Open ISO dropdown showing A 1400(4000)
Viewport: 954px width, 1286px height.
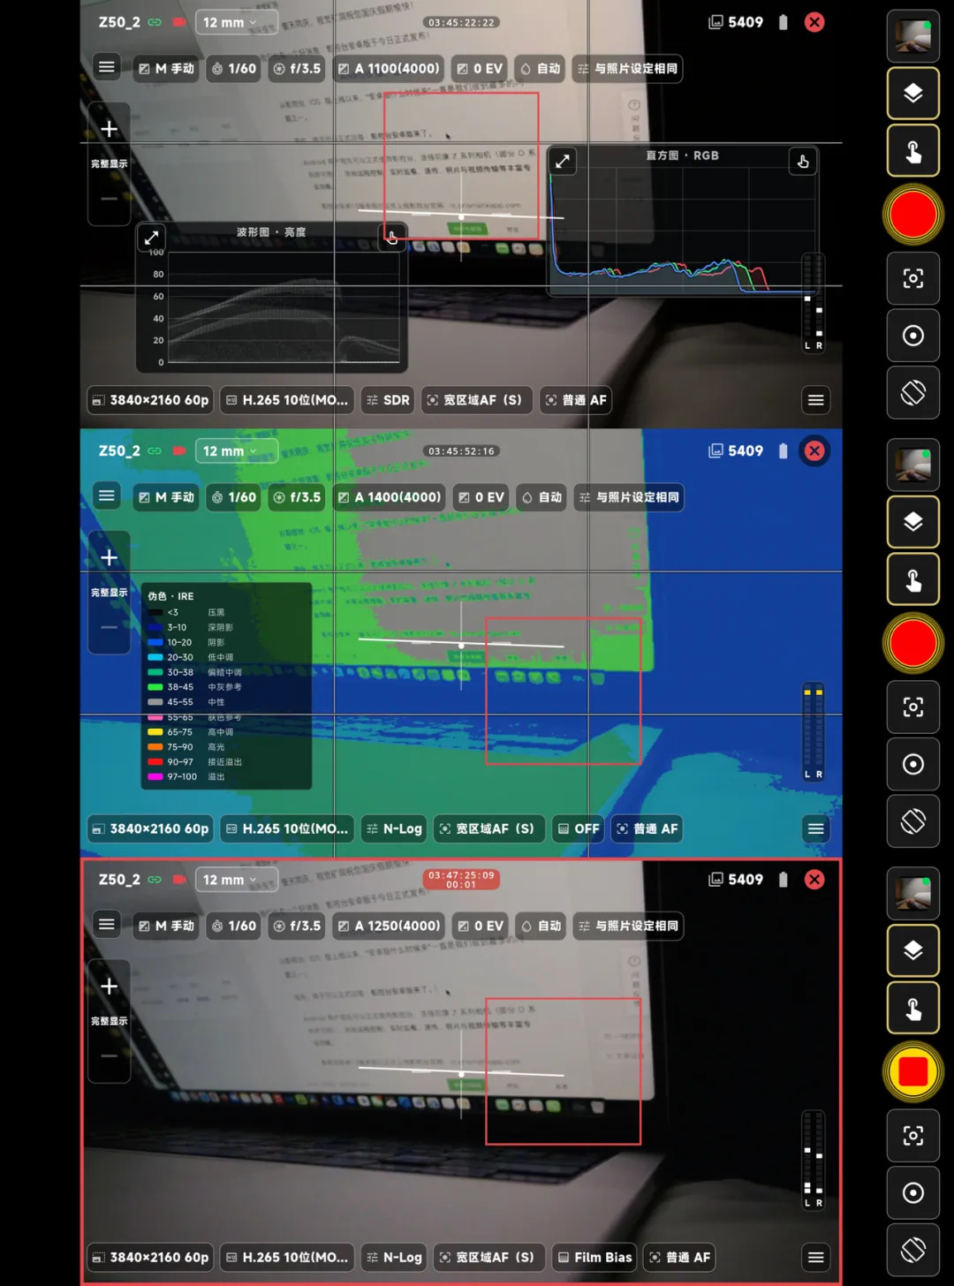point(390,497)
